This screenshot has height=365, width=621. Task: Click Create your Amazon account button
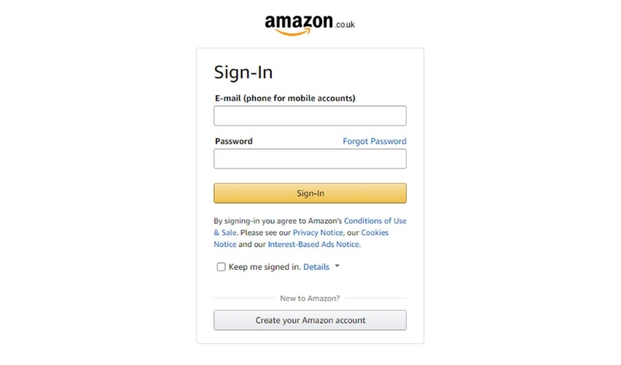[x=310, y=320]
